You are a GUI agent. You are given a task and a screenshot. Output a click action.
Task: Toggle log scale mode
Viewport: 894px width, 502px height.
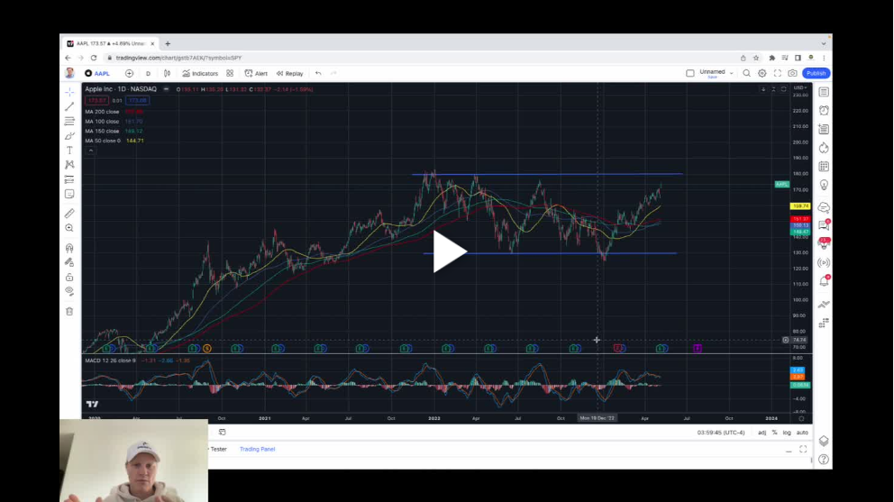pyautogui.click(x=787, y=433)
